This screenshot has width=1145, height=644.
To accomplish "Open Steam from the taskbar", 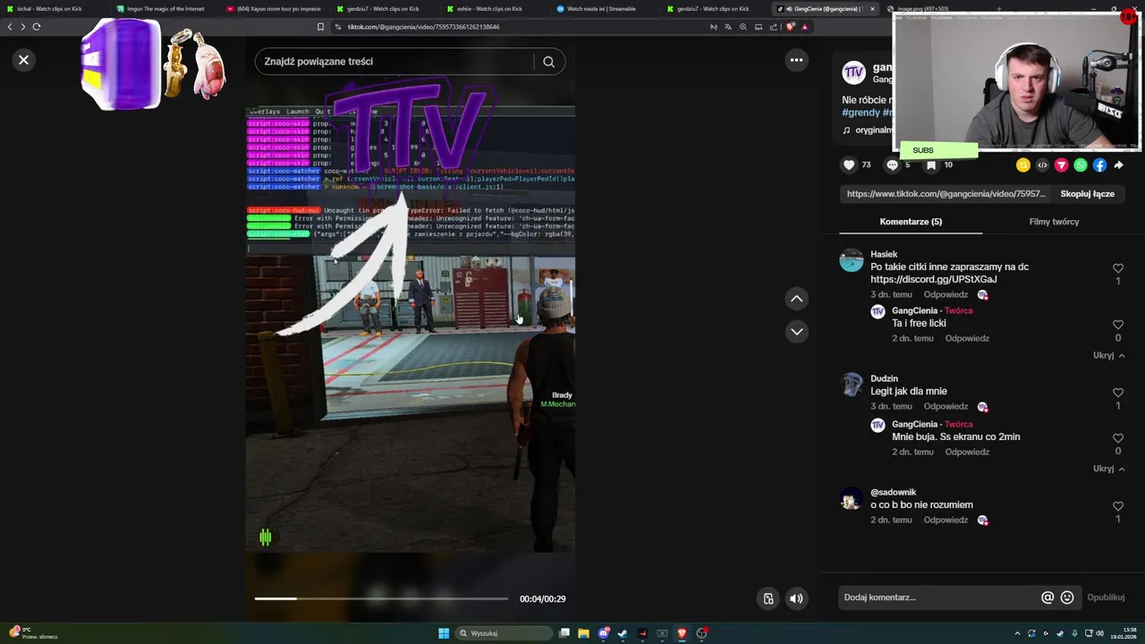I will 623,633.
